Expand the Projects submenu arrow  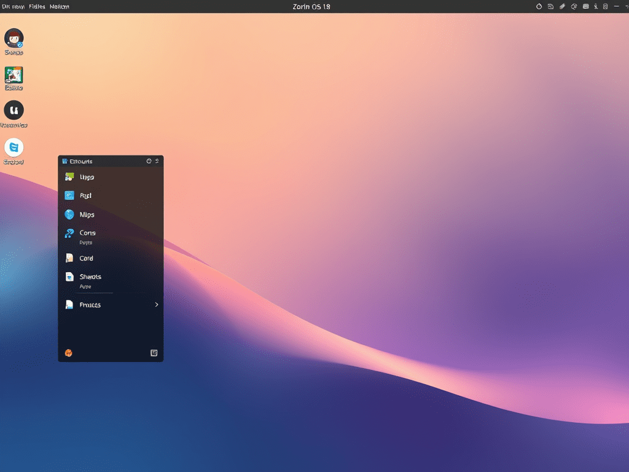[x=156, y=304]
